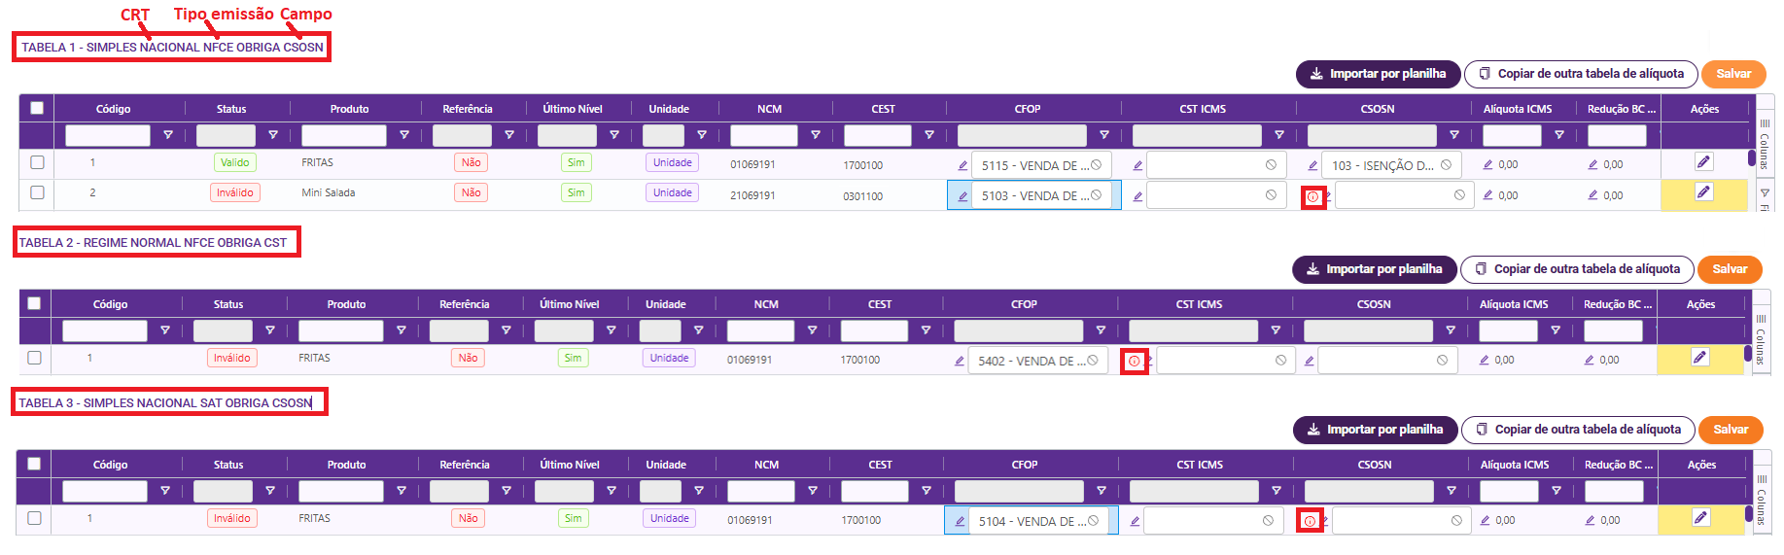Viewport: 1784px width, 555px height.
Task: Click the pencil beside 5115 CFOP in Tabela 1
Action: click(962, 165)
